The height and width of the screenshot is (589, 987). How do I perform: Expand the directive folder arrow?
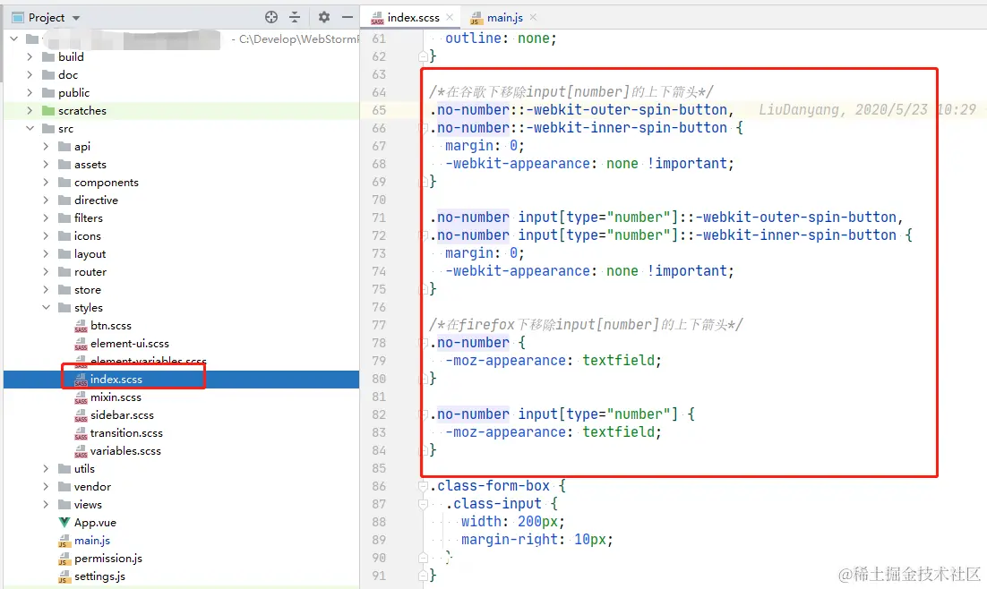pyautogui.click(x=46, y=201)
